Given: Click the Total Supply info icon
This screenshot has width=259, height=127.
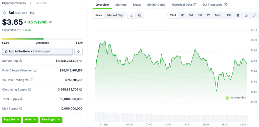Looking at the screenshot, I should [x=22, y=99].
